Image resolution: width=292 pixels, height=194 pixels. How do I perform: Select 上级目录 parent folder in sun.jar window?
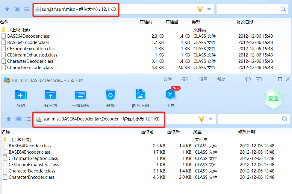pos(18,30)
